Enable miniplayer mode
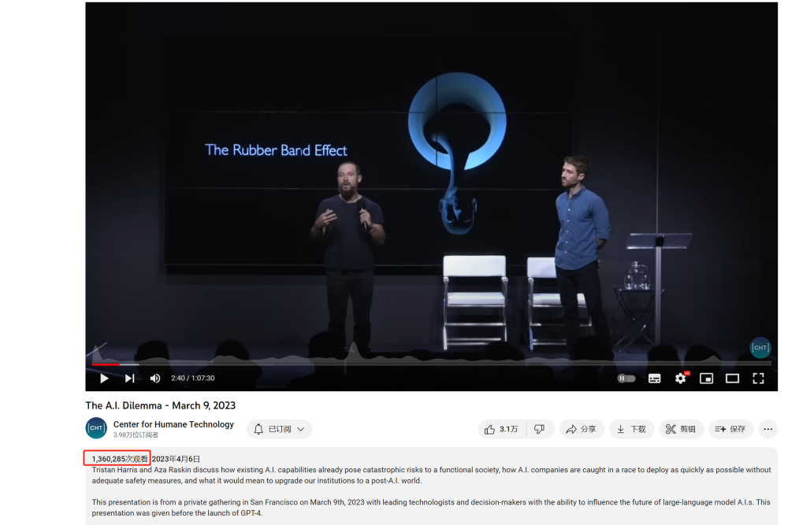Screen dimensions: 788x525 click(x=707, y=379)
